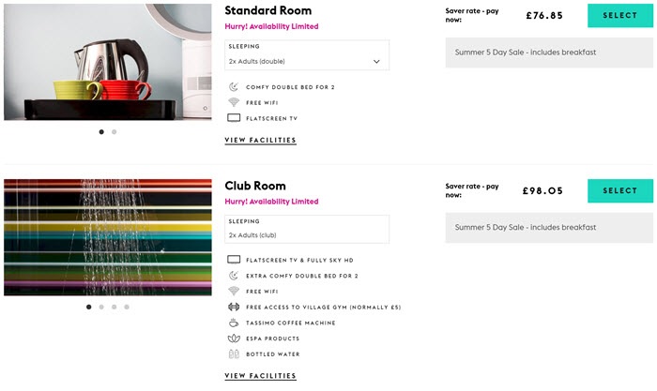Click the bottled water icon

[234, 354]
